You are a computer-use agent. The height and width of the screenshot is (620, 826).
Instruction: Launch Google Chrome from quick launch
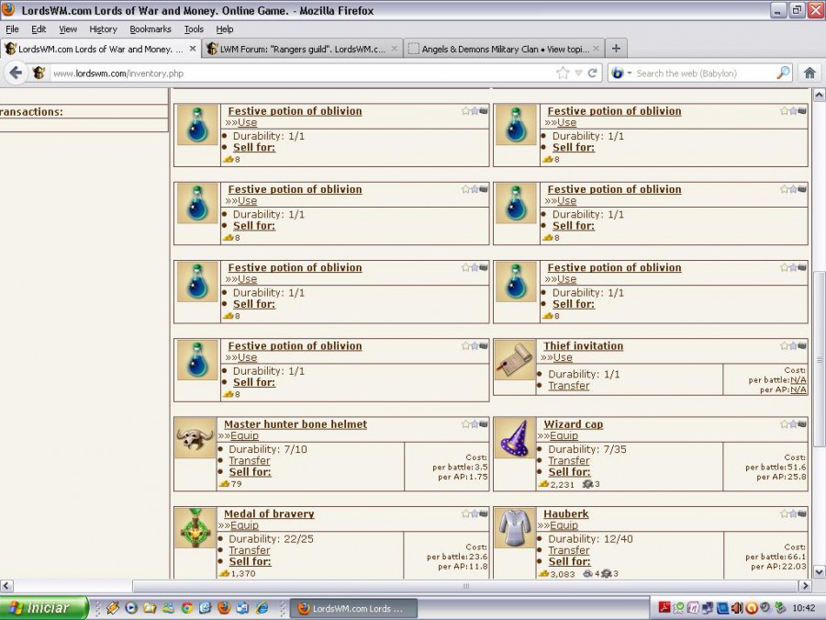click(187, 608)
